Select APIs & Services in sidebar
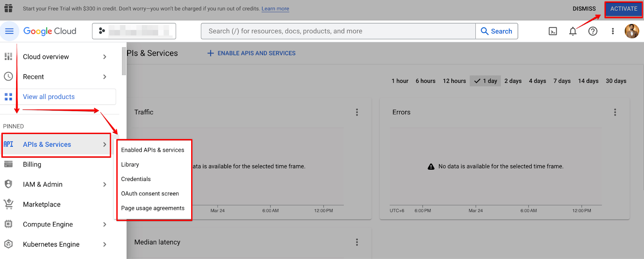 point(47,144)
